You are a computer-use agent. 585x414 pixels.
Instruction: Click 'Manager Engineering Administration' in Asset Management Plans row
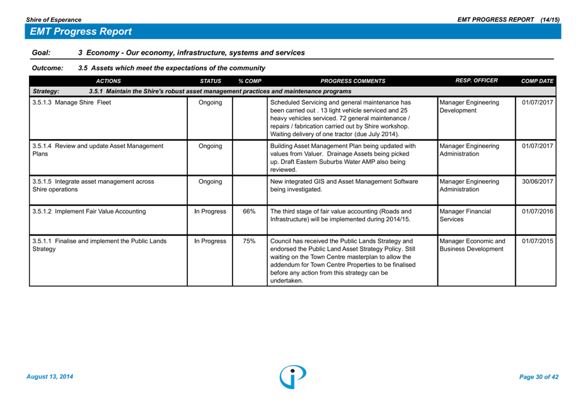469,150
